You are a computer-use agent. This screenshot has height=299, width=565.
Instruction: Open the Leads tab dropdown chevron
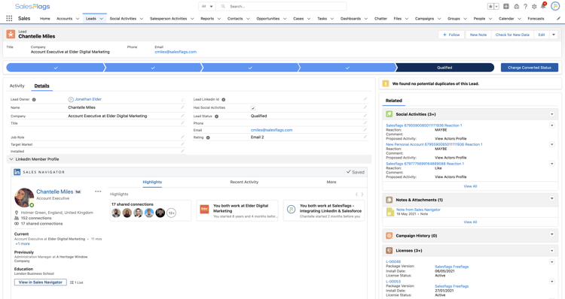pos(102,19)
